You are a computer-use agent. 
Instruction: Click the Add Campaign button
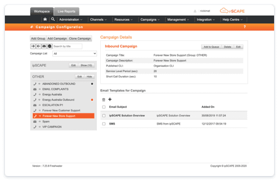point(57,39)
